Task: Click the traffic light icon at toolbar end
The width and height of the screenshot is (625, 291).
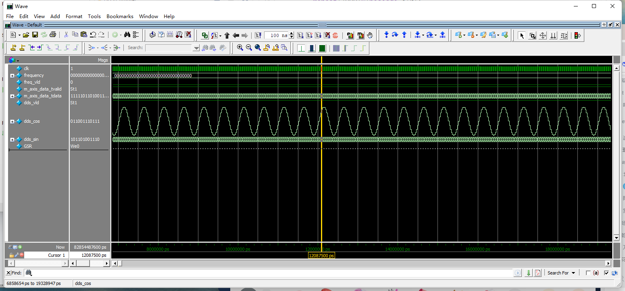Action: click(577, 35)
